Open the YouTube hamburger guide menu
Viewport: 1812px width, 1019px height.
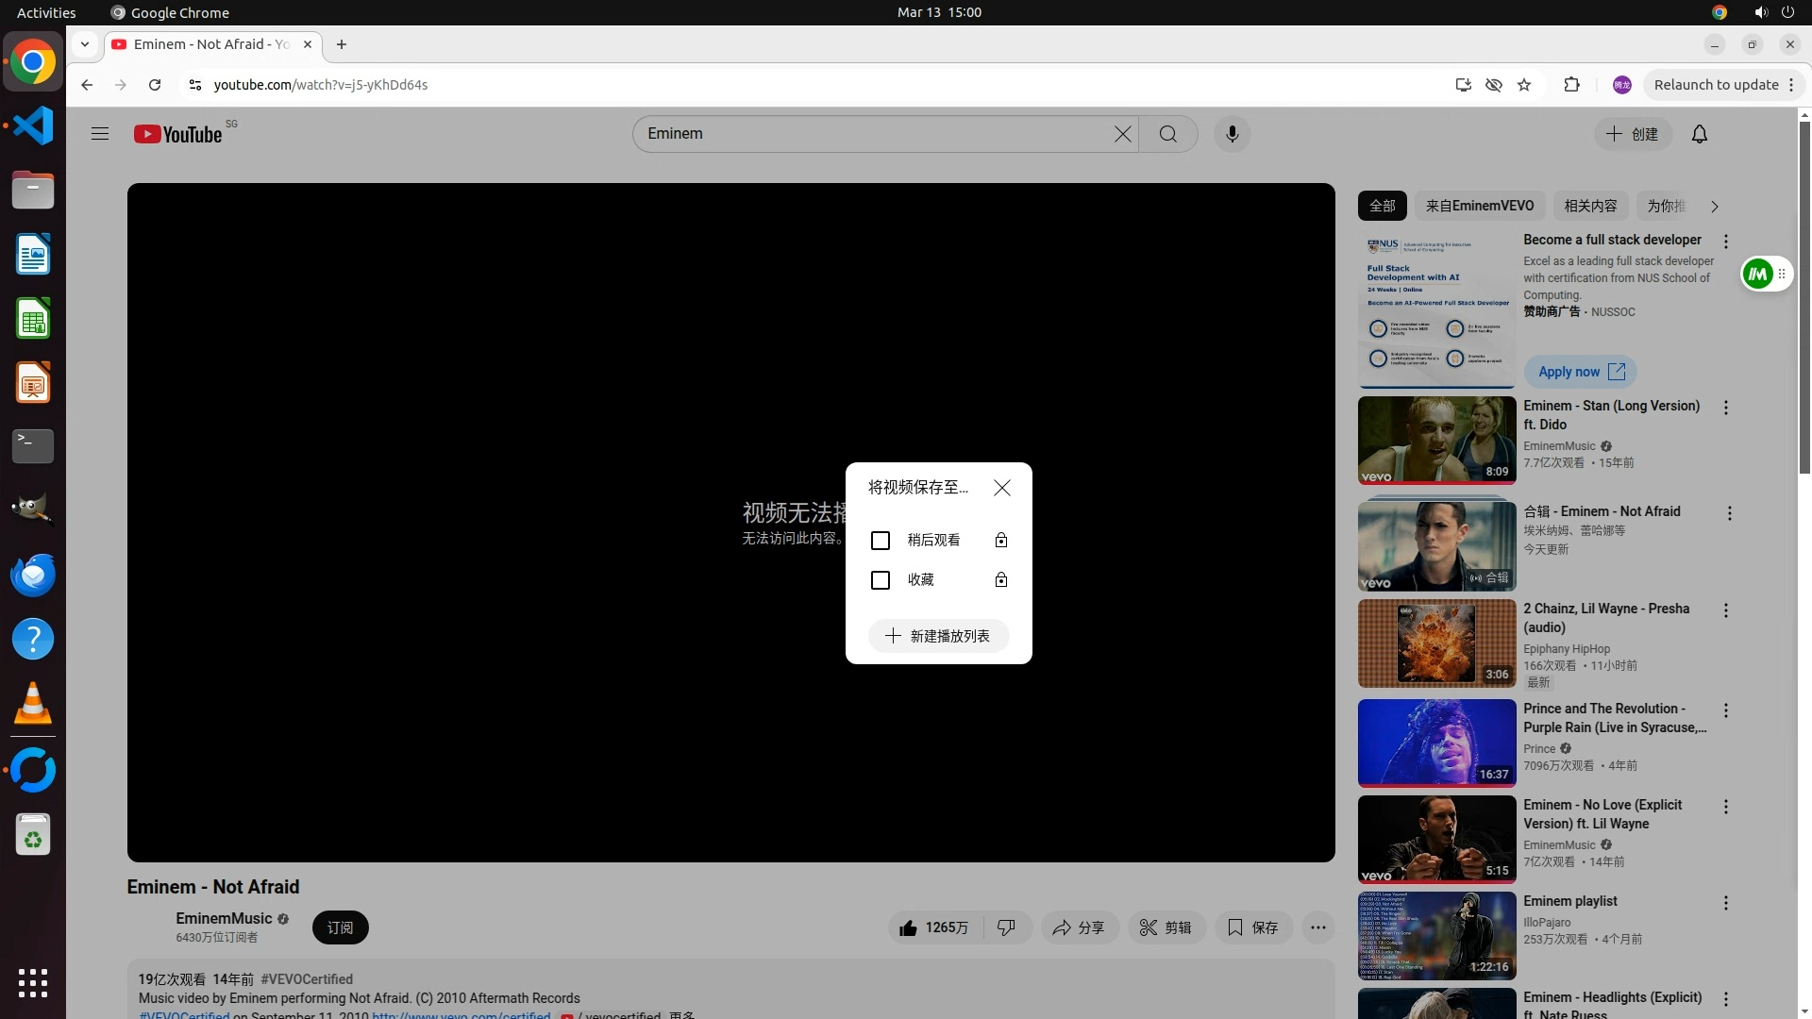click(x=100, y=134)
